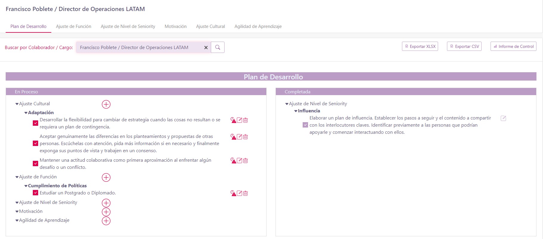The image size is (543, 239).
Task: Delete the 'Mantener una actitud colaborativa' action
Action: [245, 161]
